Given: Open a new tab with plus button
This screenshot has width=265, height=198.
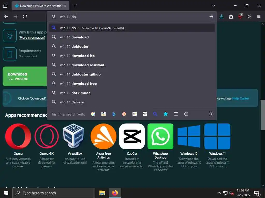Looking at the screenshot, I should pos(75,6).
